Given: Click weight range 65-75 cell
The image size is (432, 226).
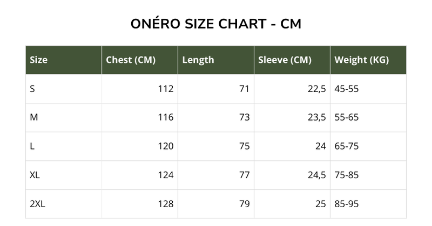Looking at the screenshot, I should (x=347, y=146).
